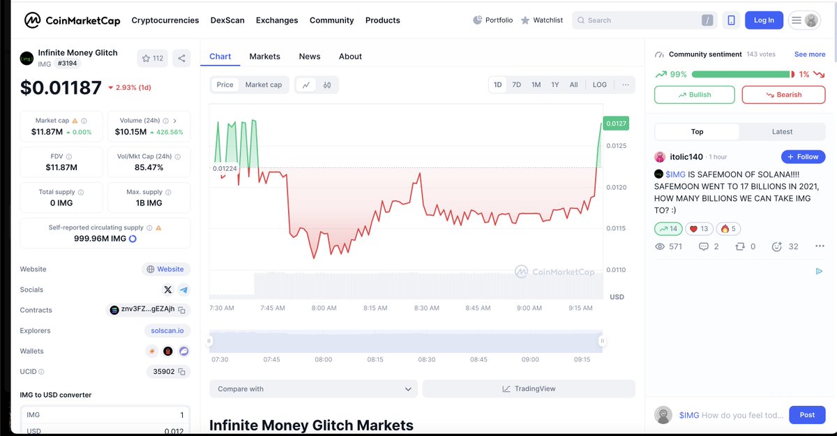Open the first orange wallet icon
The width and height of the screenshot is (837, 436).
click(151, 351)
